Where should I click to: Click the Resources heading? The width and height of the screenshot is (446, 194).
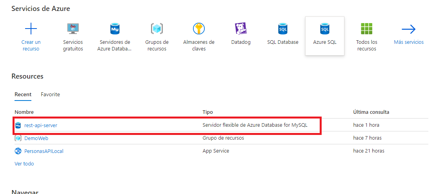point(27,76)
